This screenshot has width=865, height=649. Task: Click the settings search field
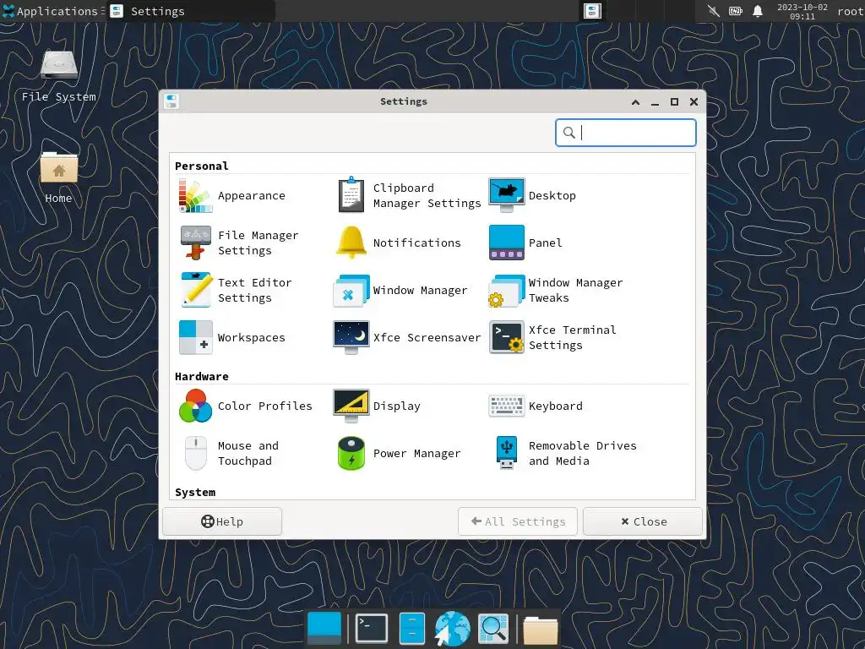click(626, 133)
